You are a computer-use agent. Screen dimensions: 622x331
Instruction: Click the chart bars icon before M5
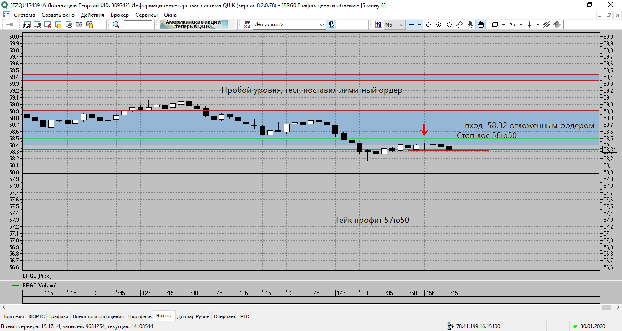coord(378,25)
